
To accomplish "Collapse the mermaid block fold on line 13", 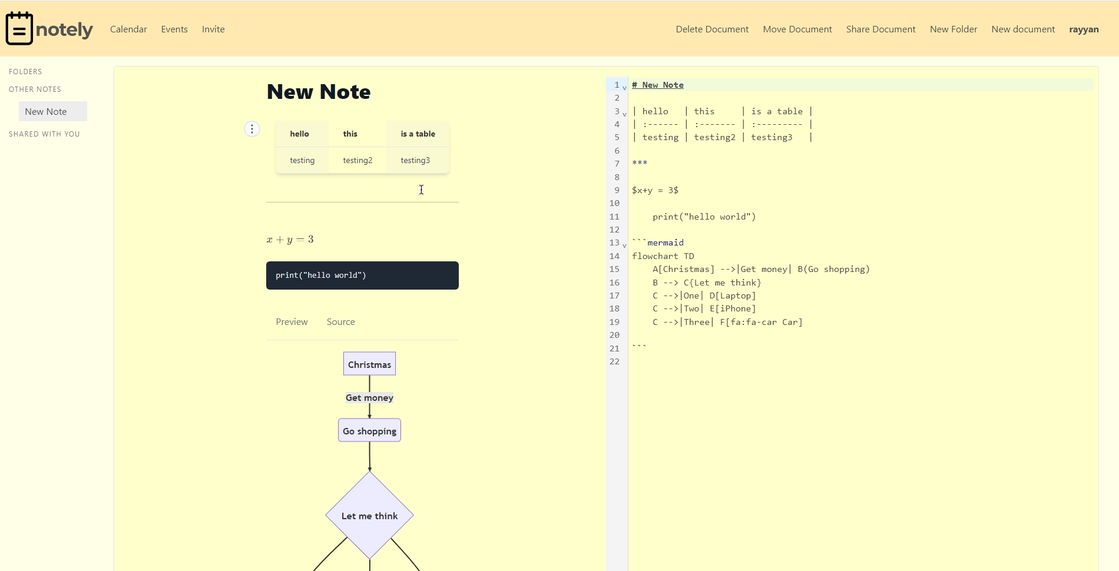I will 624,245.
